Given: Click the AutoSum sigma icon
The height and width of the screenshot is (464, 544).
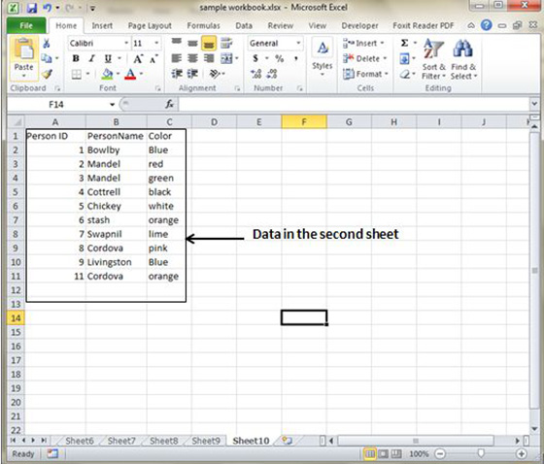Looking at the screenshot, I should [x=404, y=43].
